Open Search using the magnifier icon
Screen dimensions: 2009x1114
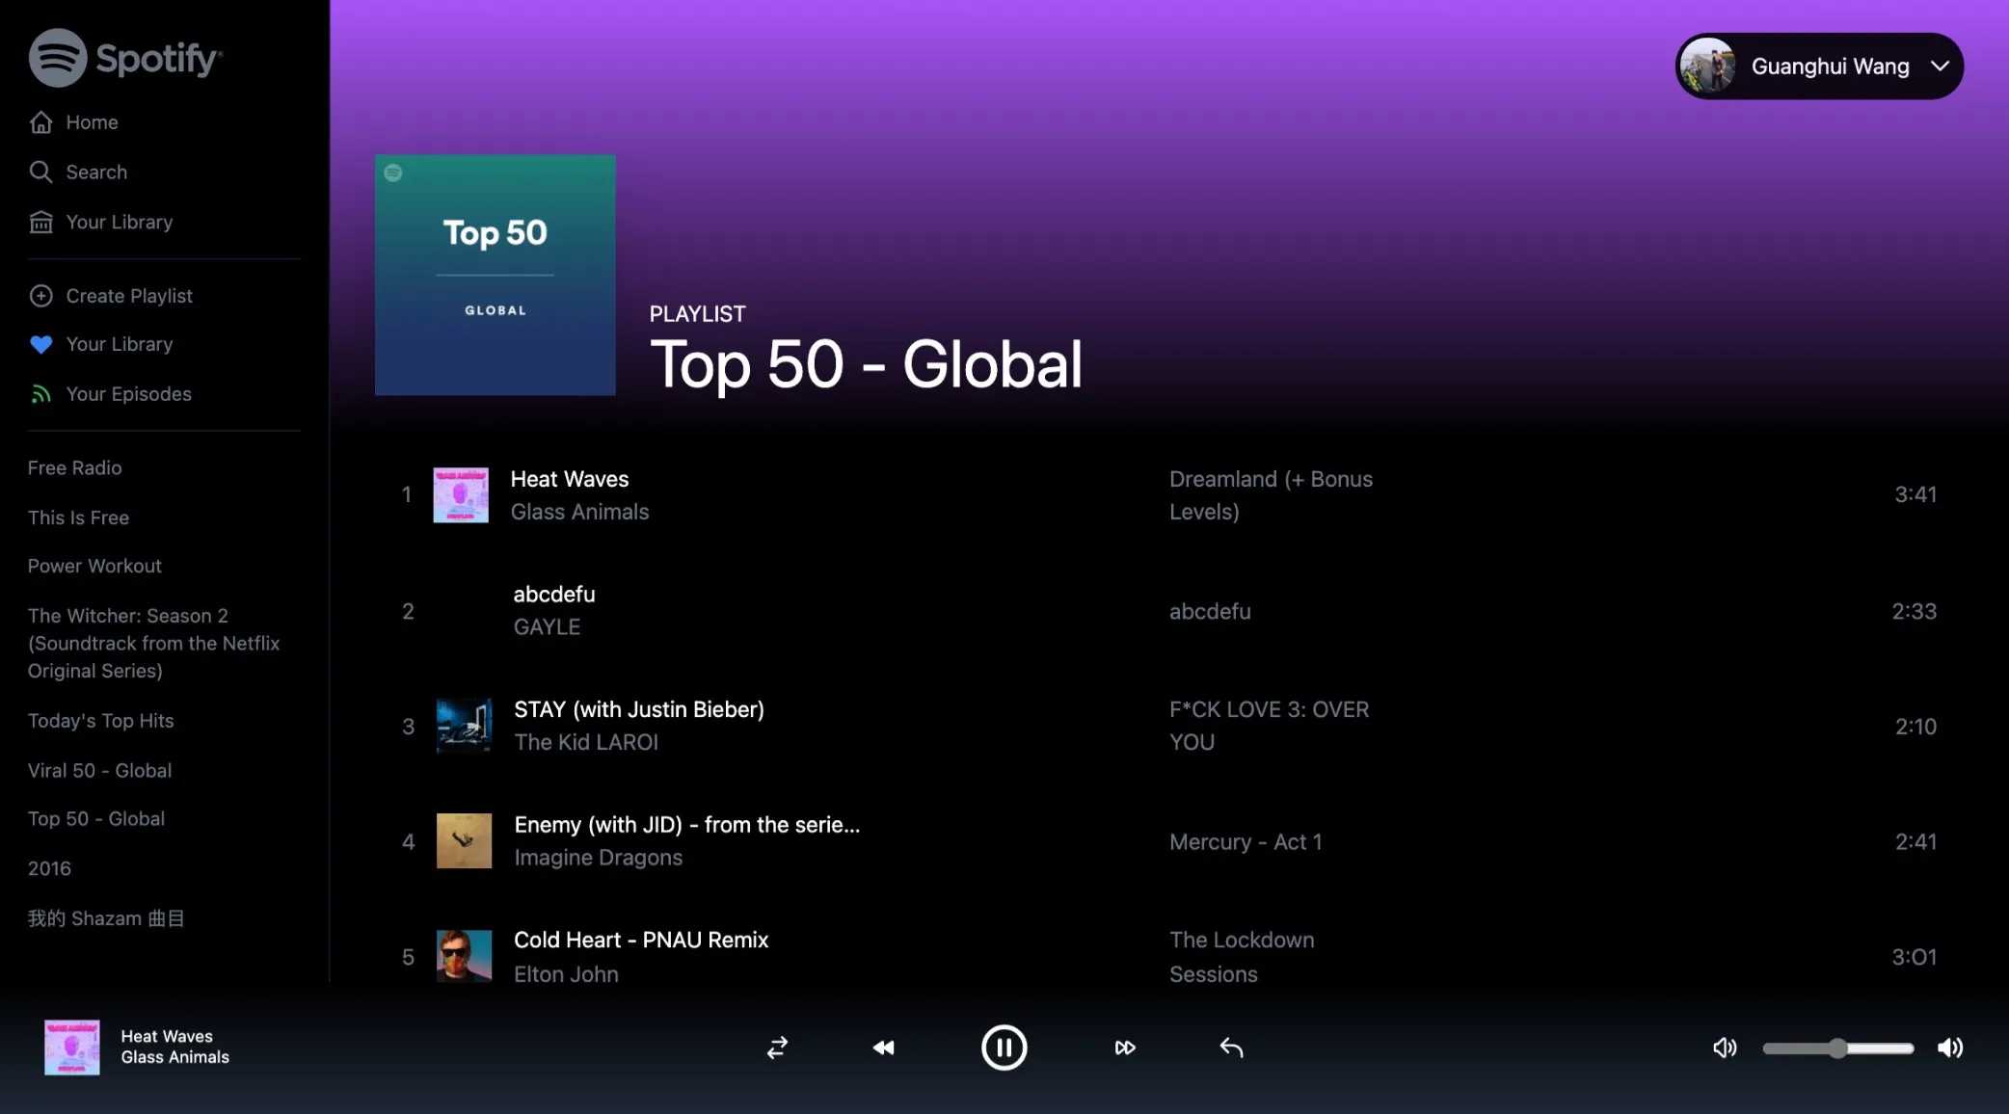point(40,172)
